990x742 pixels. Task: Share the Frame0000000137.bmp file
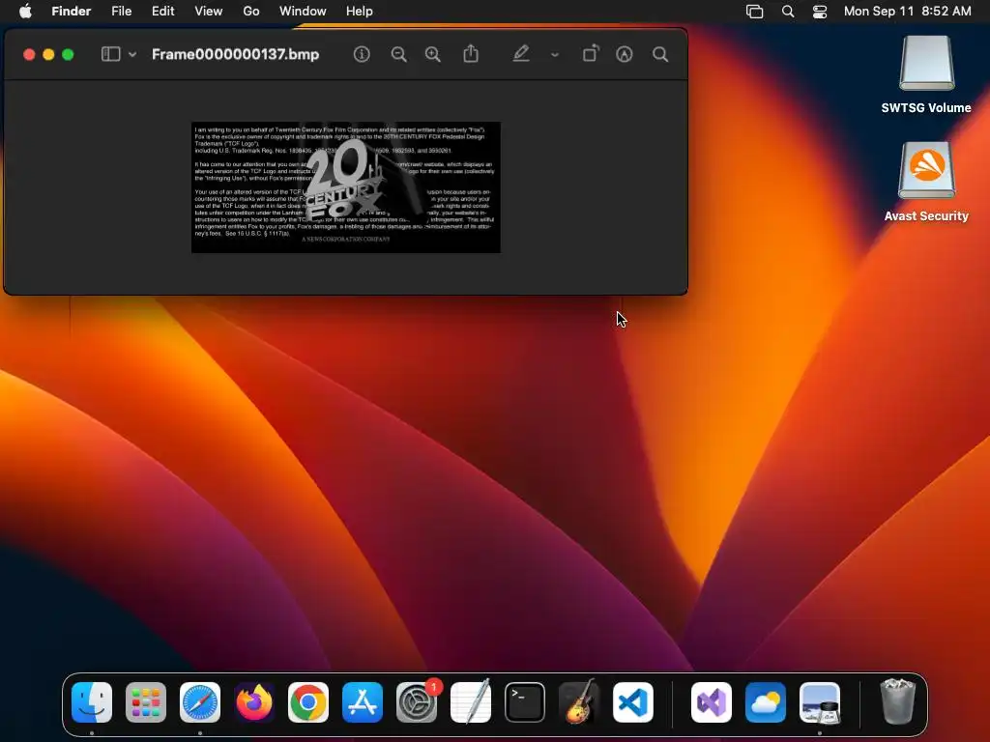471,54
